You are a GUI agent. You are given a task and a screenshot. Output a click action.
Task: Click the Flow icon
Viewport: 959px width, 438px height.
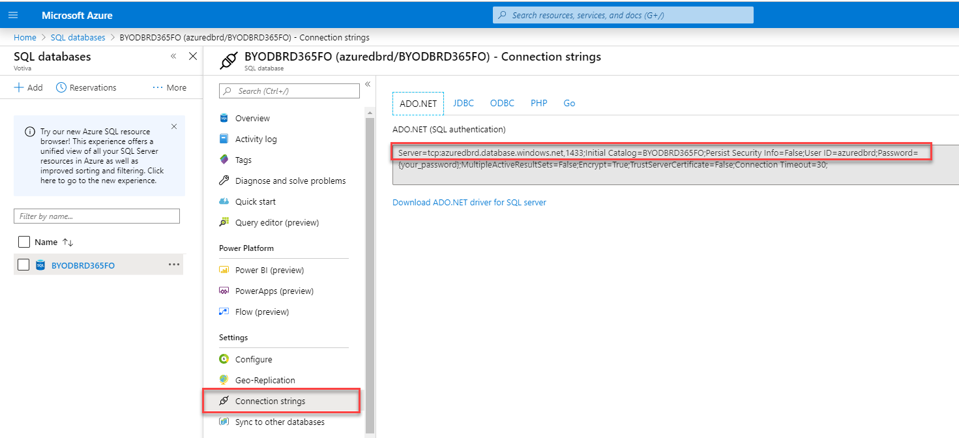(224, 312)
